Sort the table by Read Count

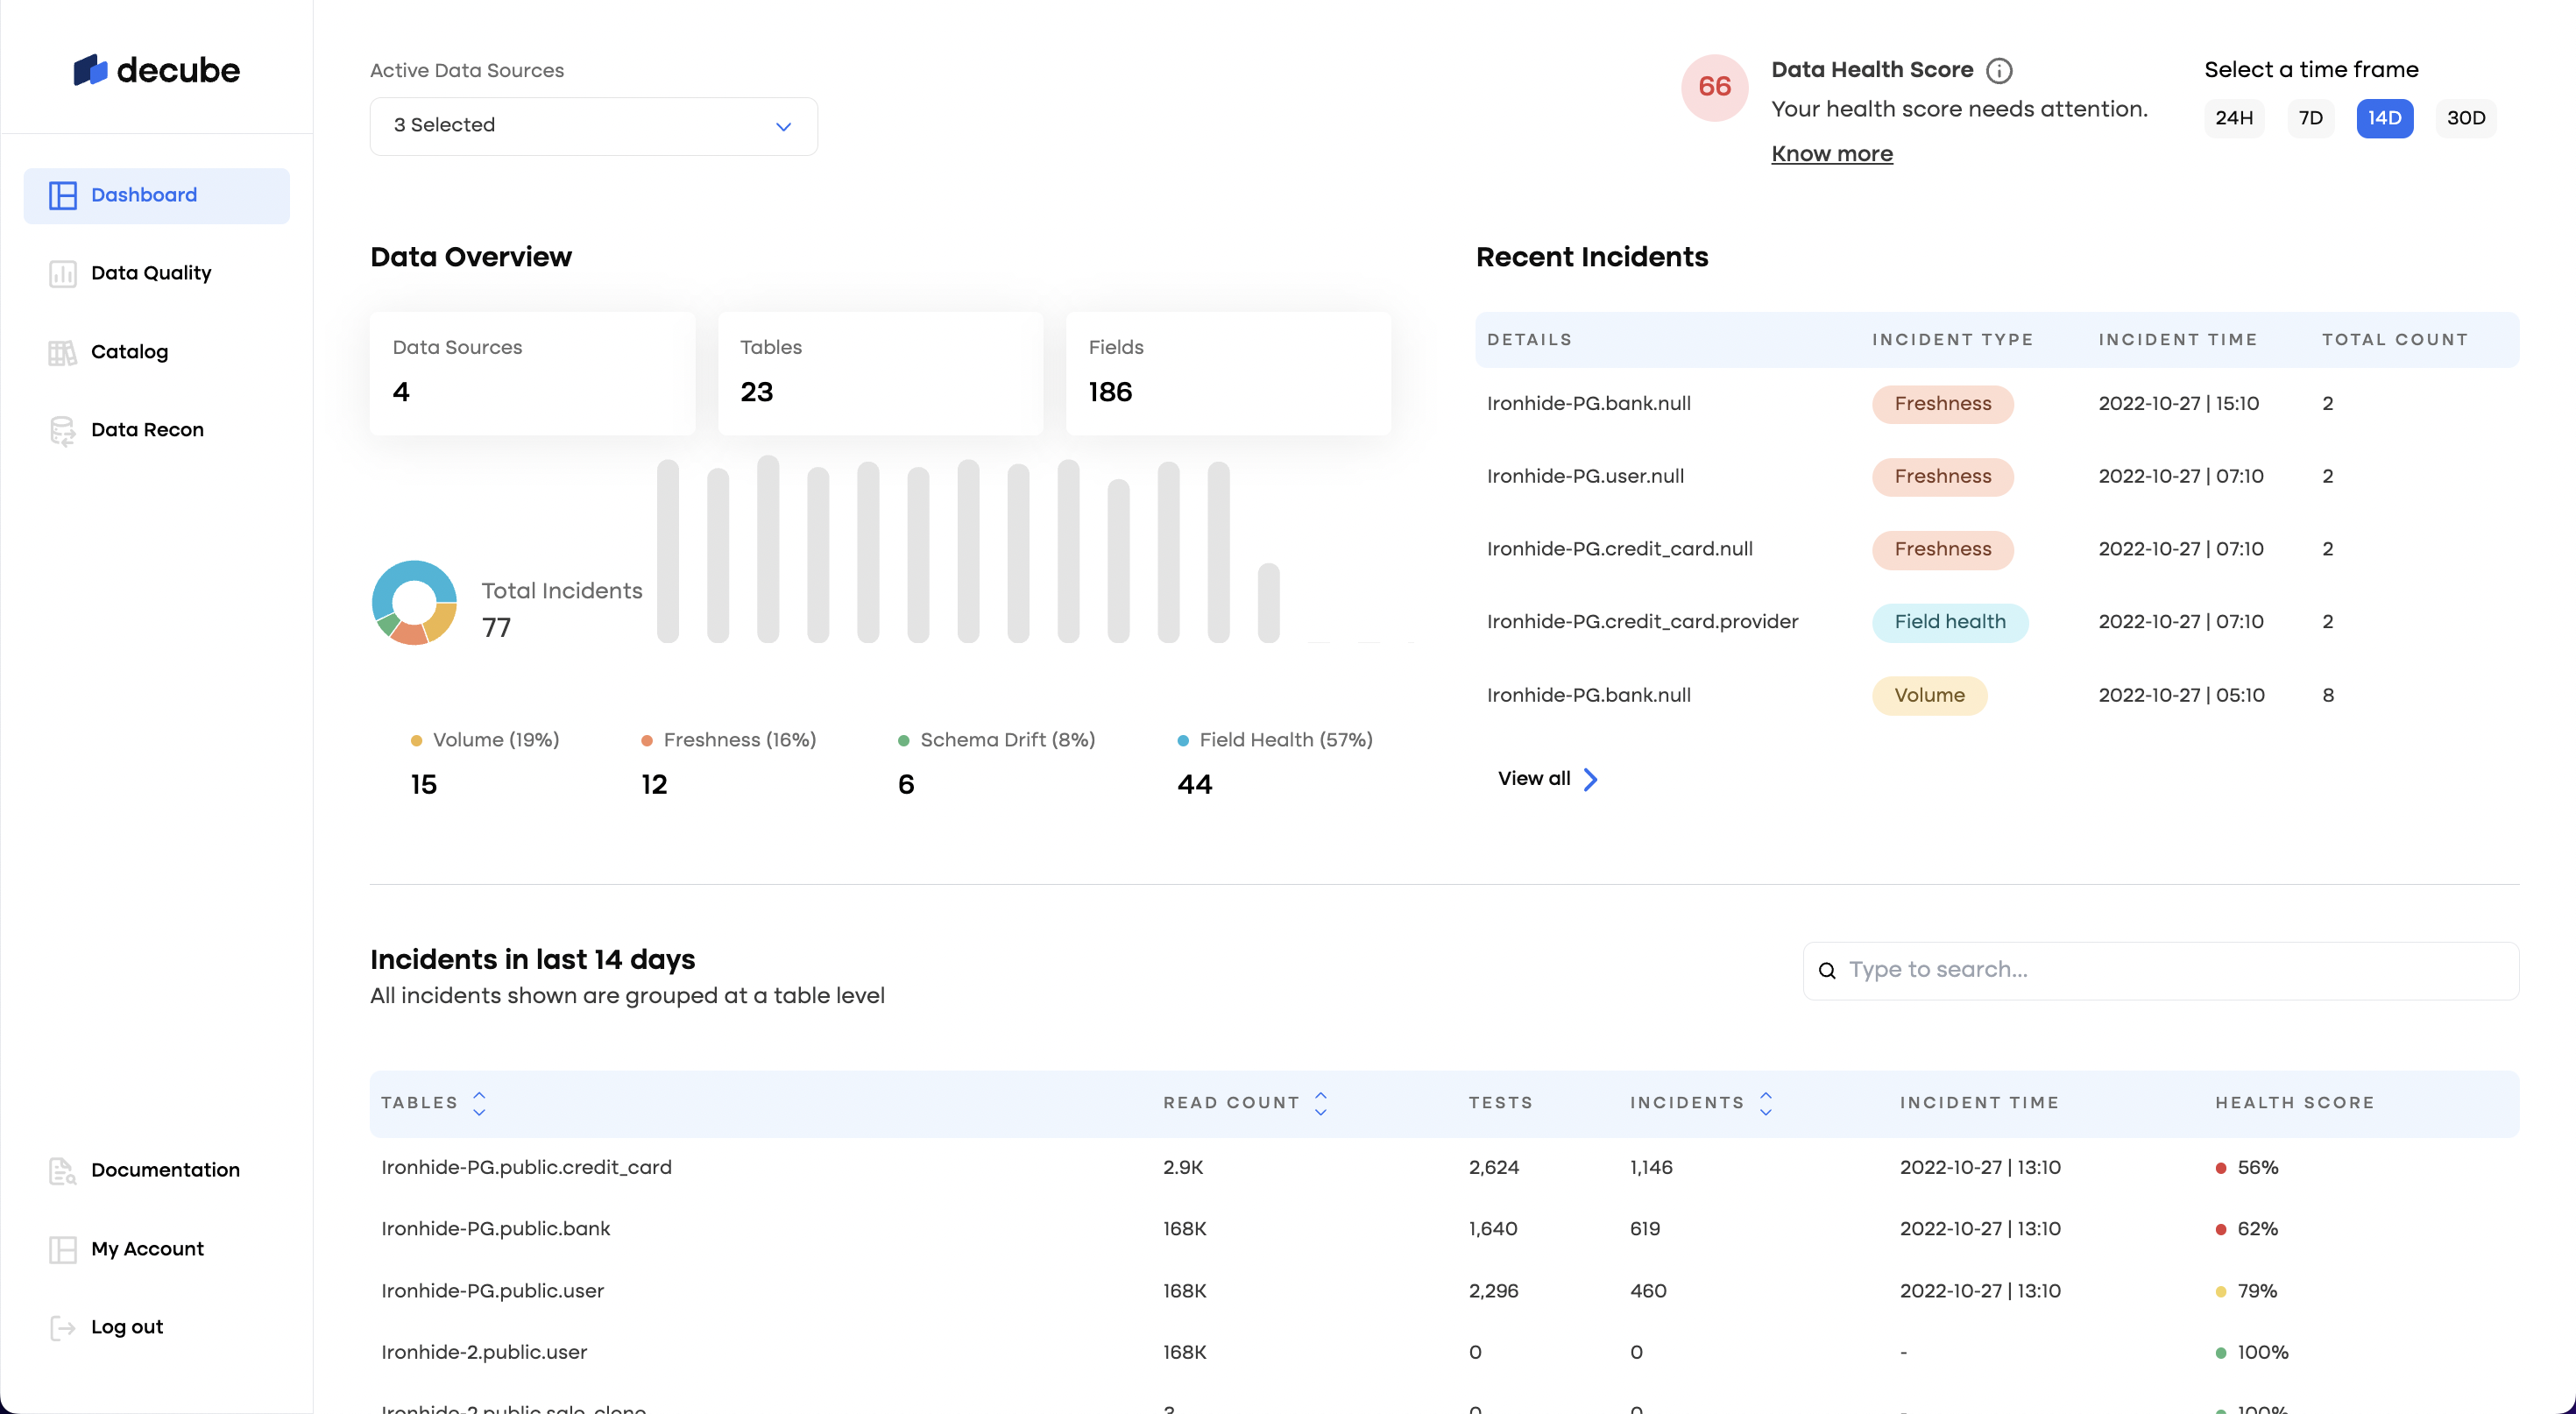tap(1322, 1103)
